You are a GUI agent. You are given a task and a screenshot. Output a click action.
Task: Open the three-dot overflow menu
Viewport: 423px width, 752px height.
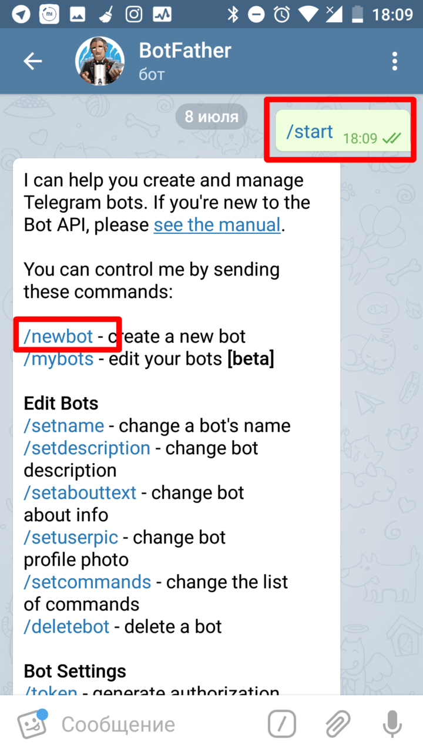click(395, 61)
